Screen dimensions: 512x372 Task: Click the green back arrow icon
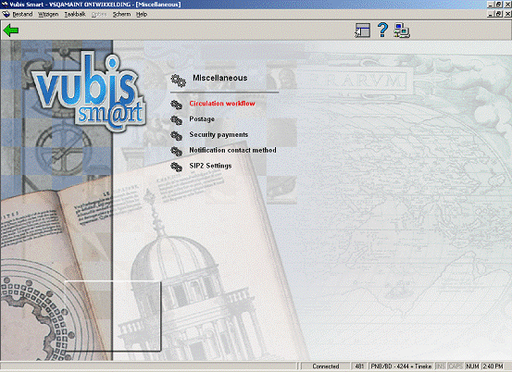tap(11, 31)
